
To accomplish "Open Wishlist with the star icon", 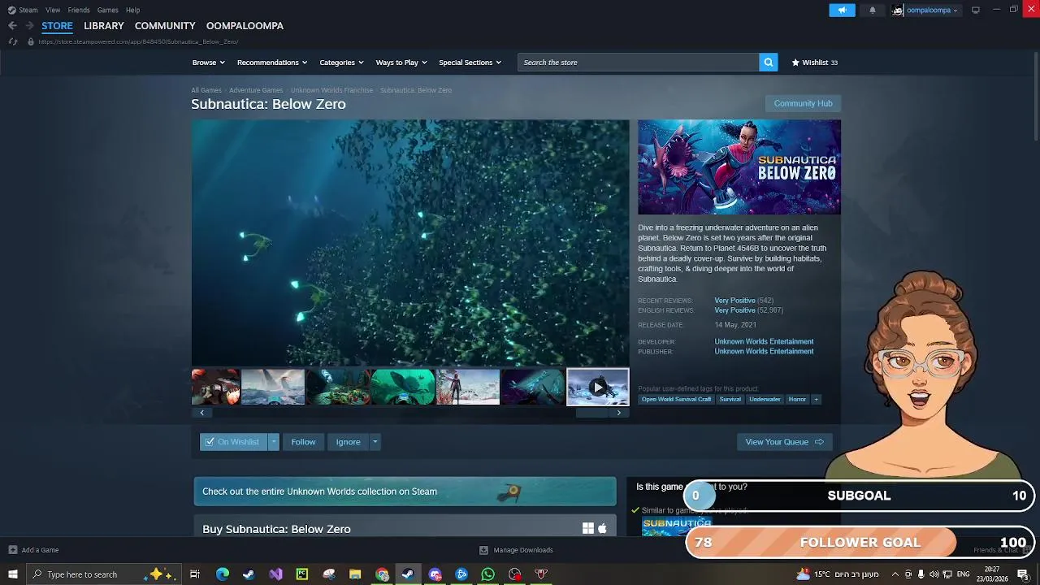I will click(x=795, y=63).
